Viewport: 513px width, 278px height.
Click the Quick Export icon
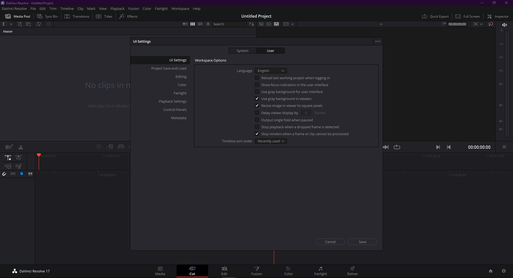point(425,16)
